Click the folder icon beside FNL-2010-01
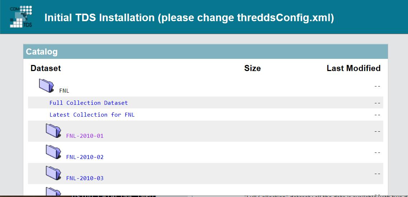Viewport: 408px width, 197px height. point(53,131)
